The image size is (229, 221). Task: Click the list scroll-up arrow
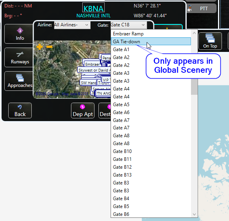click(x=194, y=33)
